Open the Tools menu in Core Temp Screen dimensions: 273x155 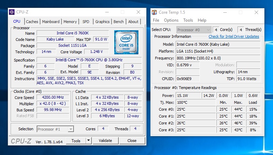click(x=188, y=20)
